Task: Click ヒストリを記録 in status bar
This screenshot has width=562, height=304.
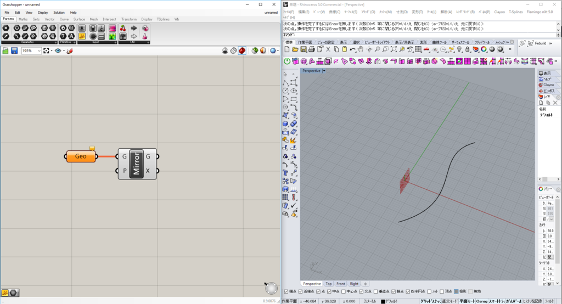Action: point(532,301)
